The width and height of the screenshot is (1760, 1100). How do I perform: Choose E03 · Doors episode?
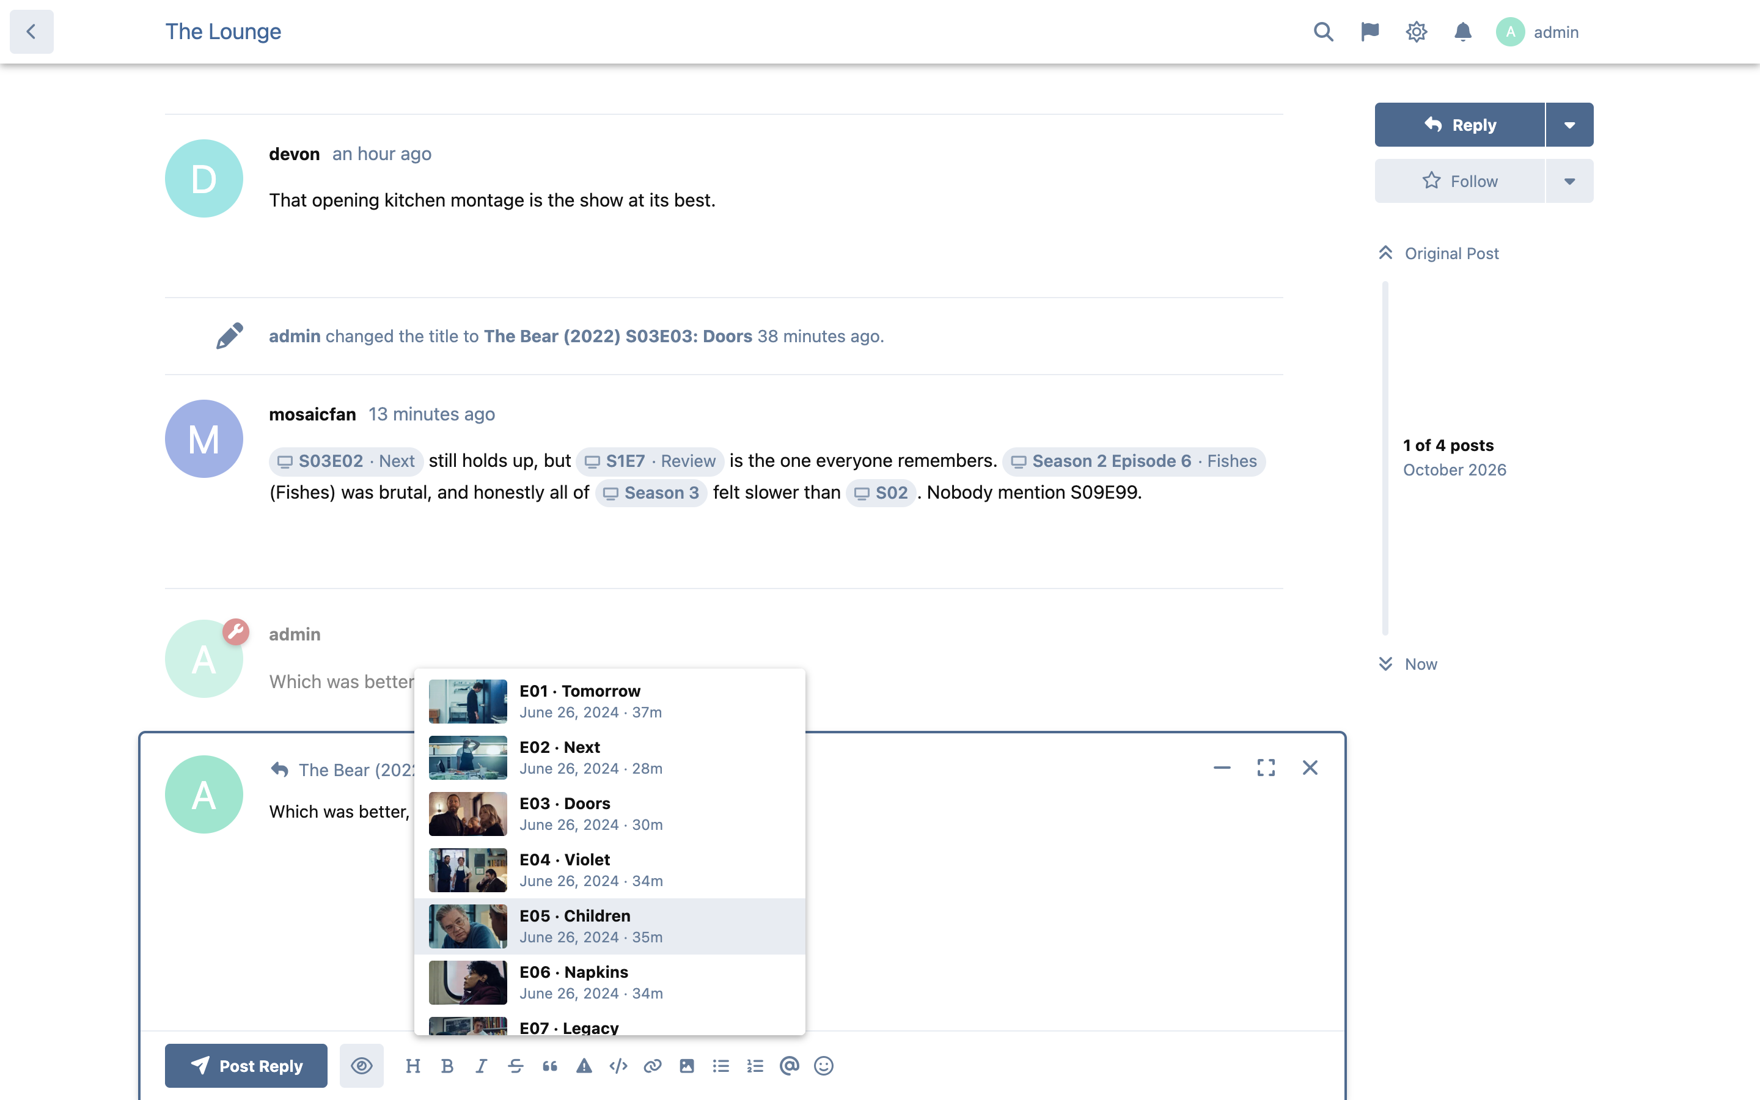609,813
